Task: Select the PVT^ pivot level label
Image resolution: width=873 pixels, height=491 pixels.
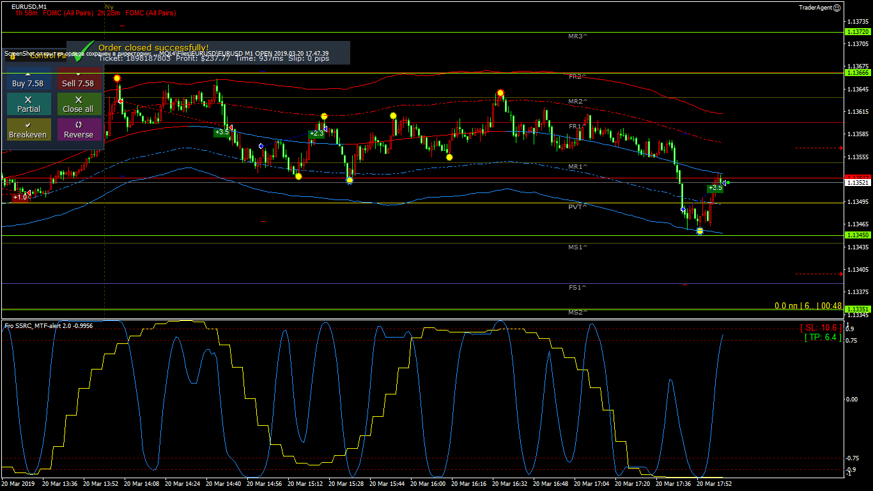Action: pyautogui.click(x=578, y=207)
